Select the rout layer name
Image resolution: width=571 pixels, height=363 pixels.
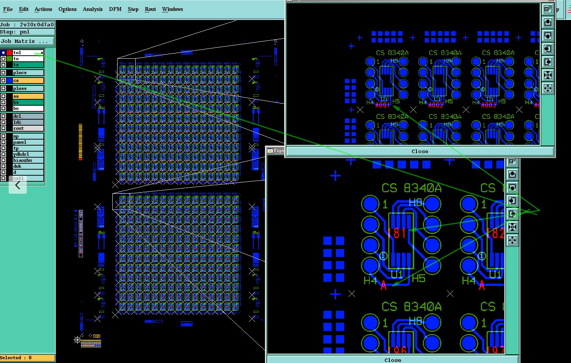click(28, 128)
